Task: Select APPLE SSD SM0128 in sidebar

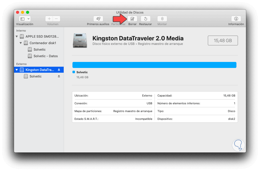Action: [39, 36]
